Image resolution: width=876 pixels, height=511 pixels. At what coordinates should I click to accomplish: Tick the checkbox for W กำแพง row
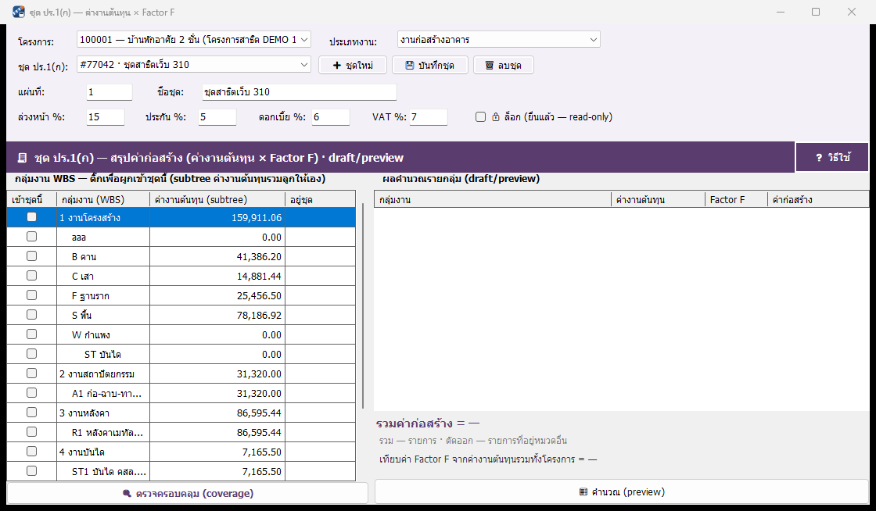32,334
